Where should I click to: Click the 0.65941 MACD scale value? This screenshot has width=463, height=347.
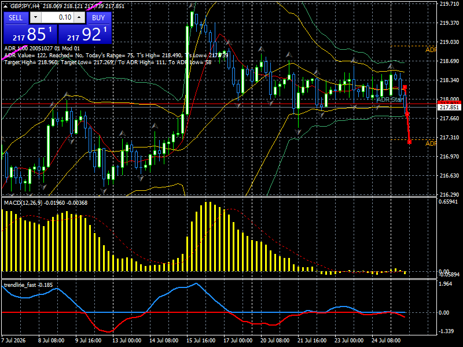[x=448, y=202]
